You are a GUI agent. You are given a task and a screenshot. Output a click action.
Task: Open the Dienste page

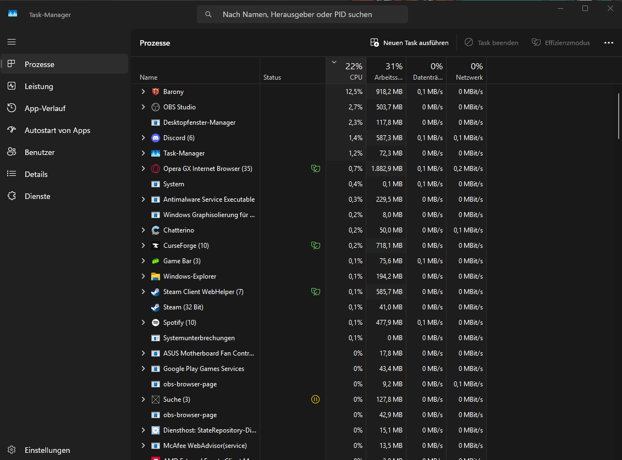(65, 196)
